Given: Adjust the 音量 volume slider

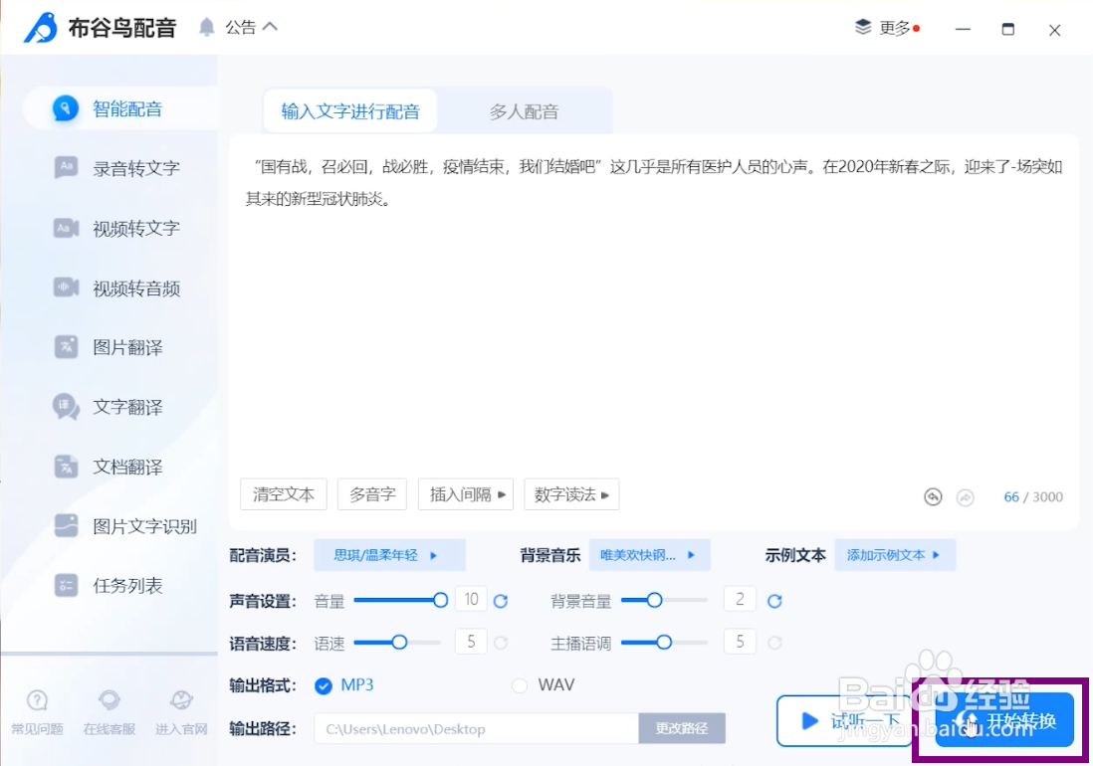Looking at the screenshot, I should point(400,600).
